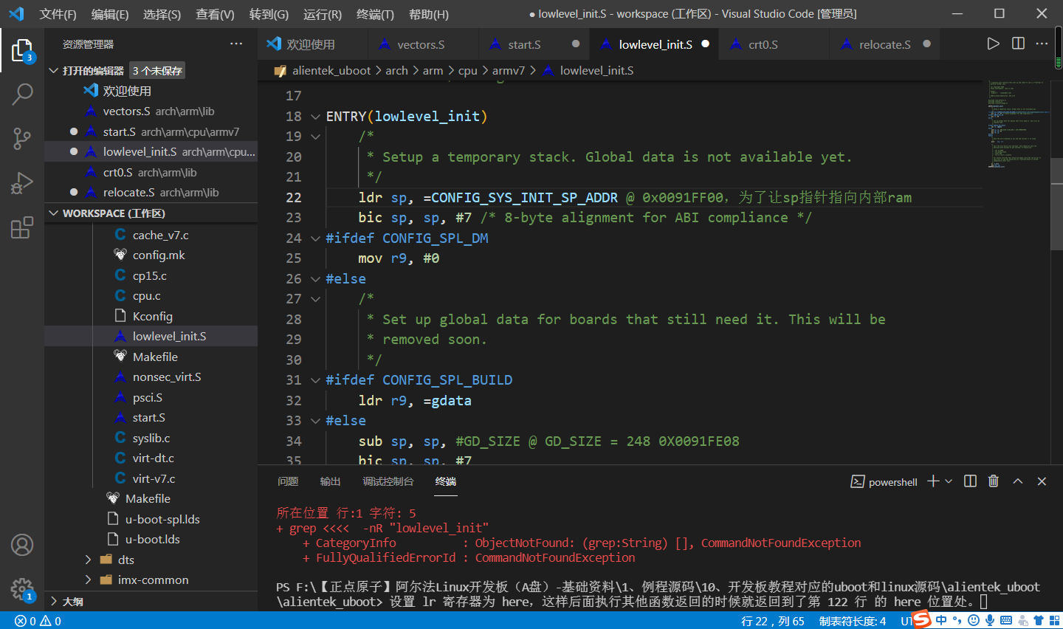Click unsaved dot on relocate.S tab
The height and width of the screenshot is (629, 1063).
[926, 44]
